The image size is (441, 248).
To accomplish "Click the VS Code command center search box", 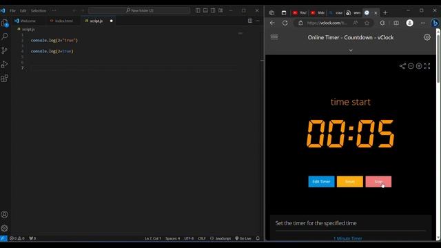I will (139, 10).
